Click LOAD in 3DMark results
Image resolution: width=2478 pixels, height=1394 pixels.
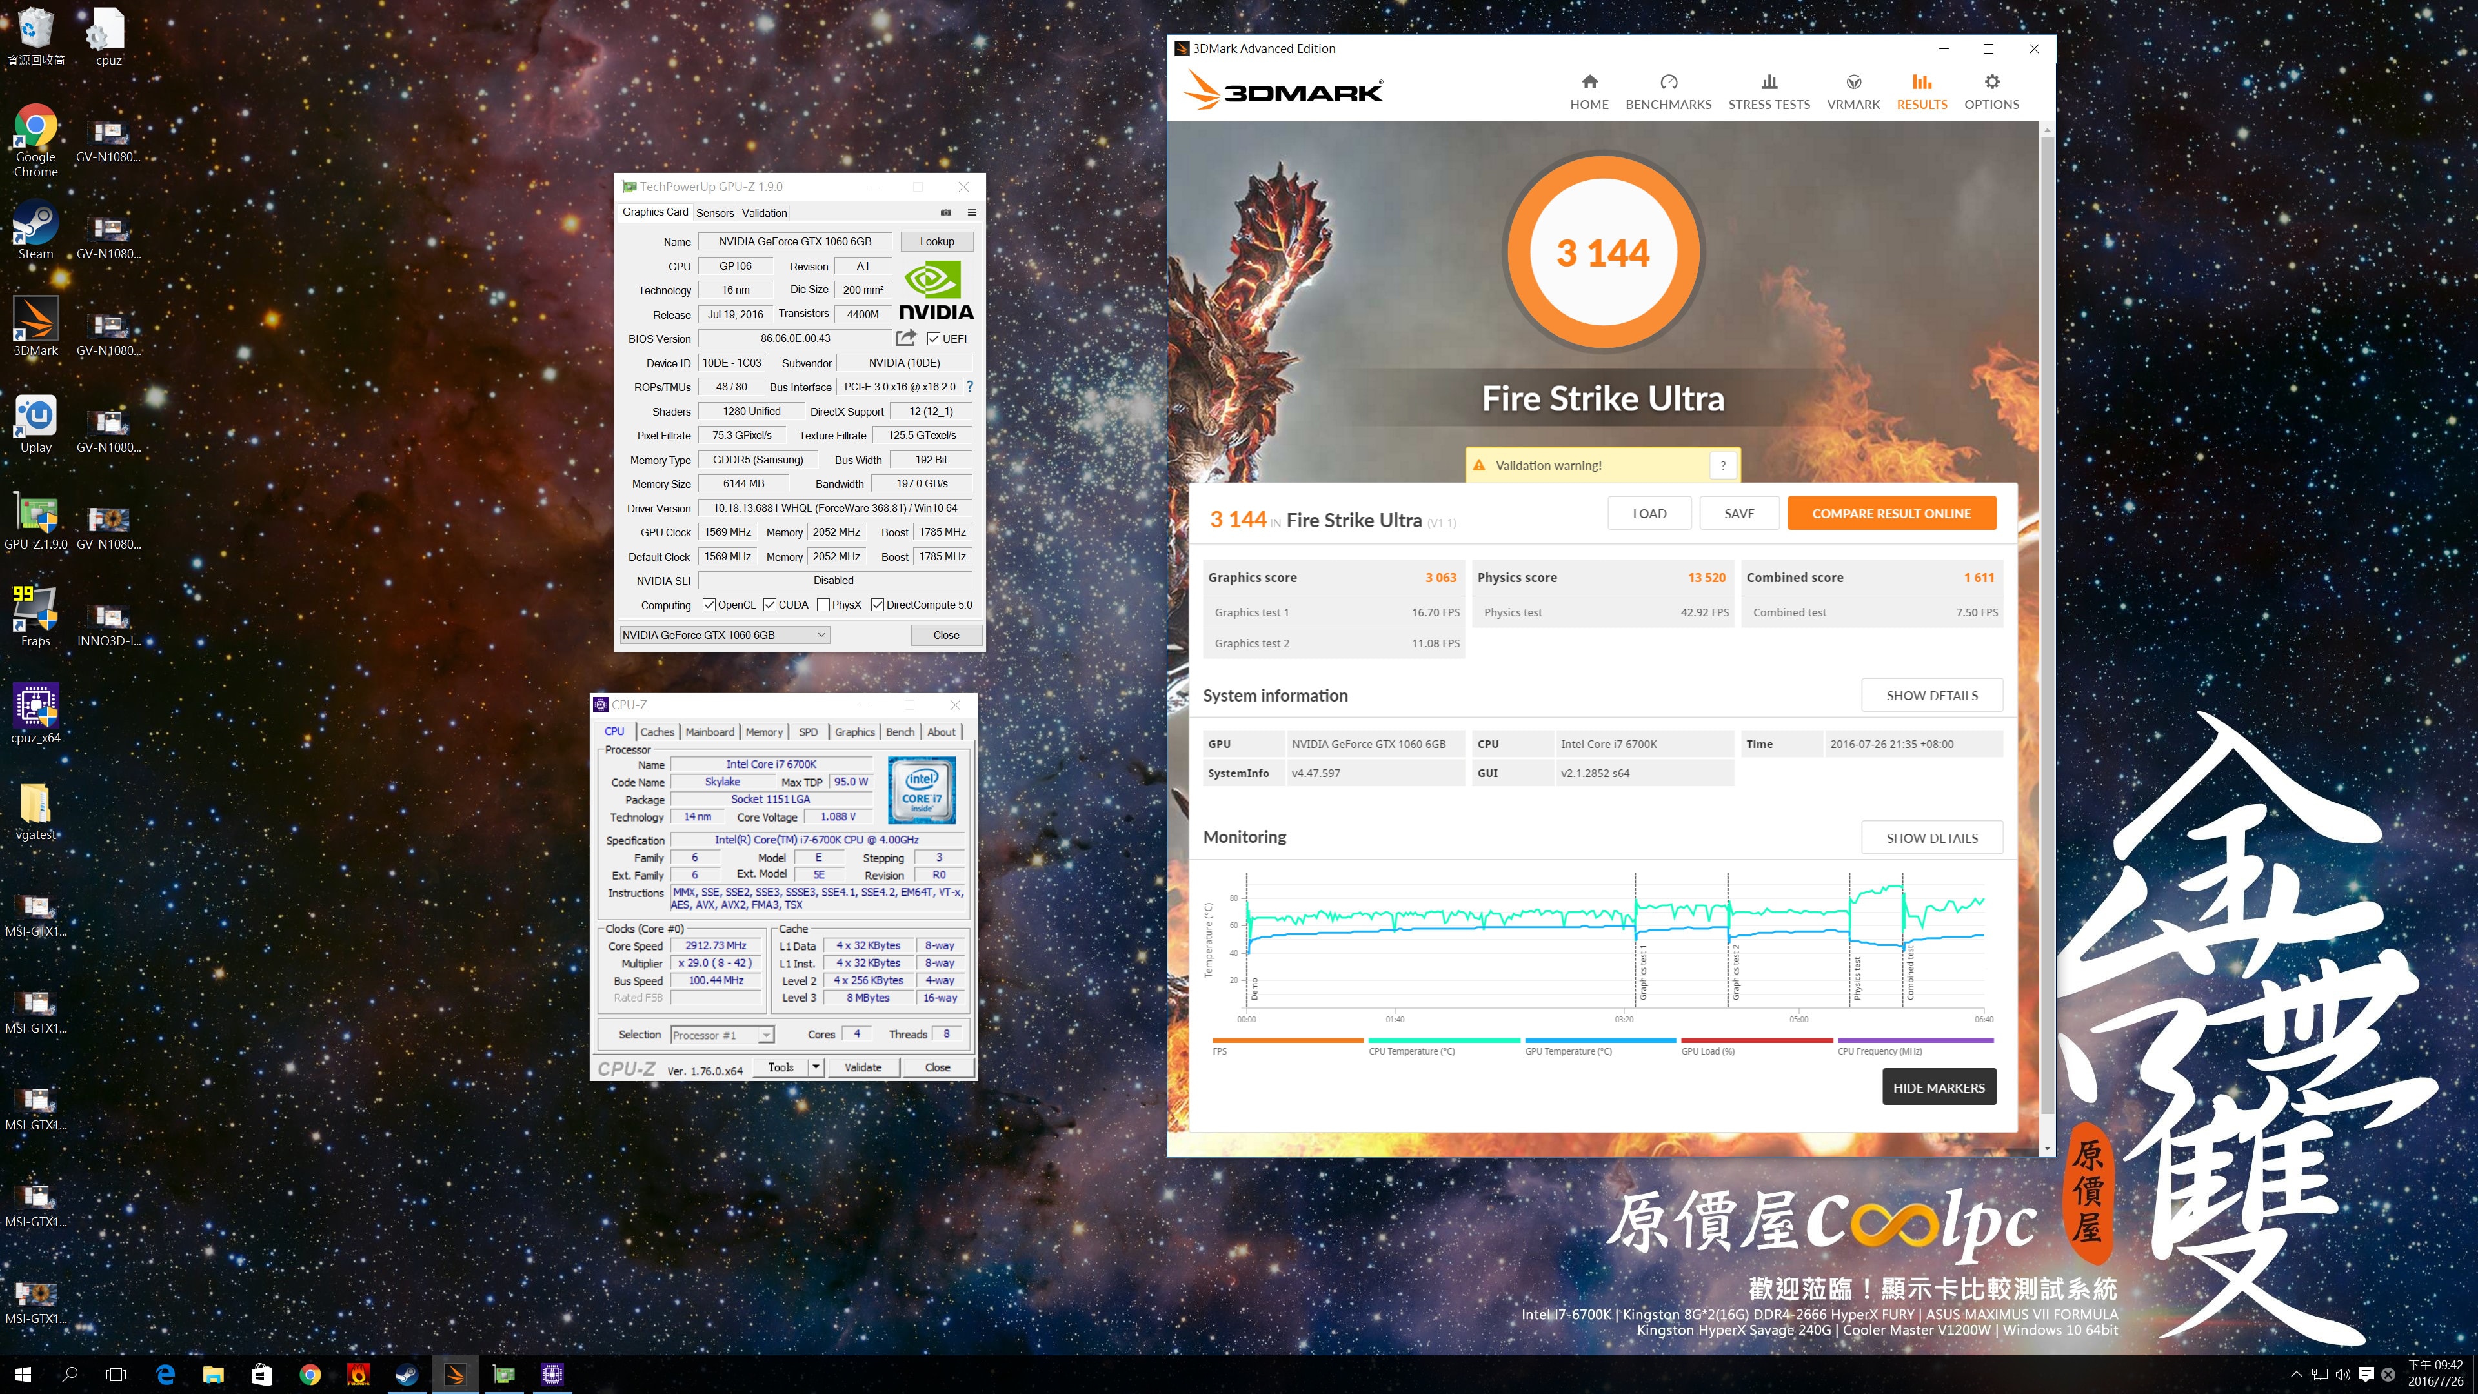pyautogui.click(x=1649, y=514)
